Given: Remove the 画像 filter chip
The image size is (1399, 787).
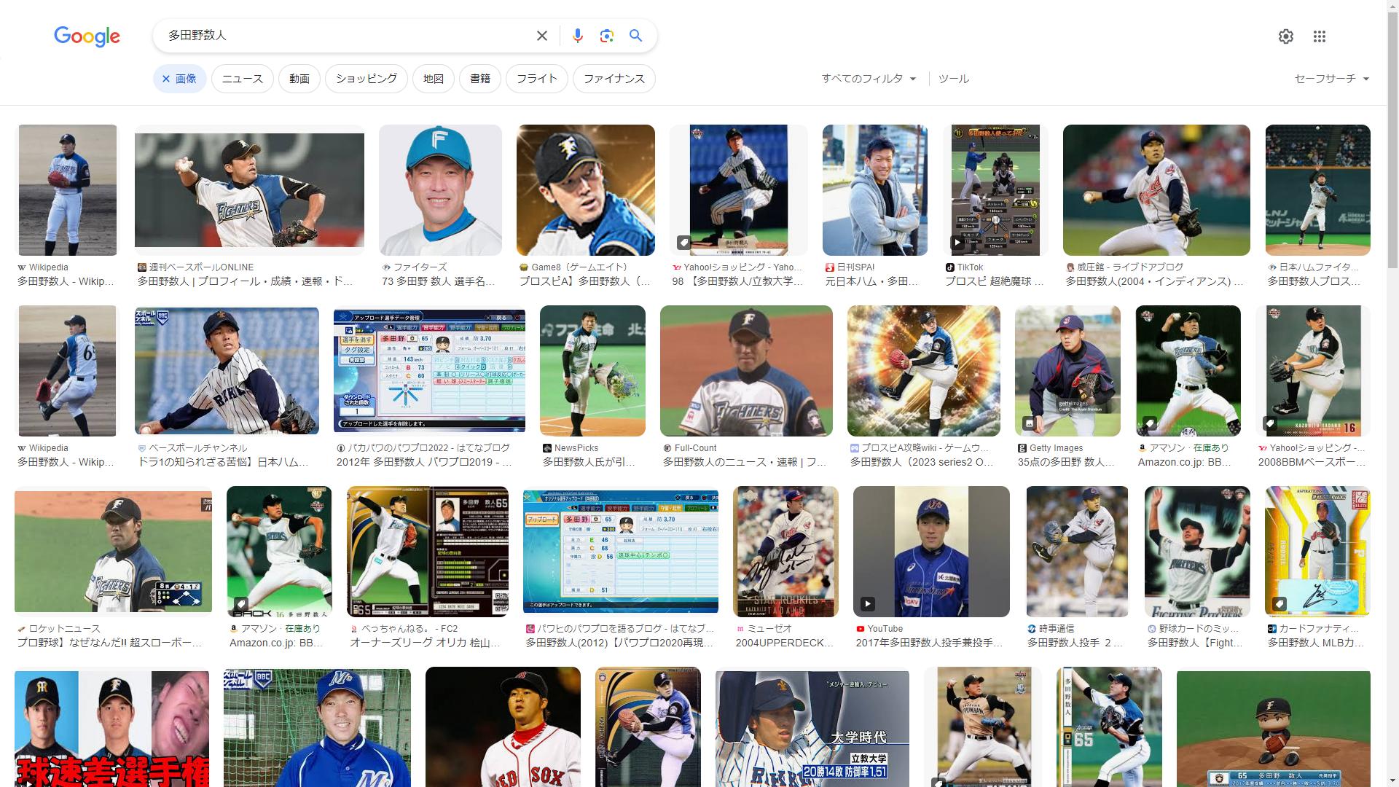Looking at the screenshot, I should tap(165, 79).
